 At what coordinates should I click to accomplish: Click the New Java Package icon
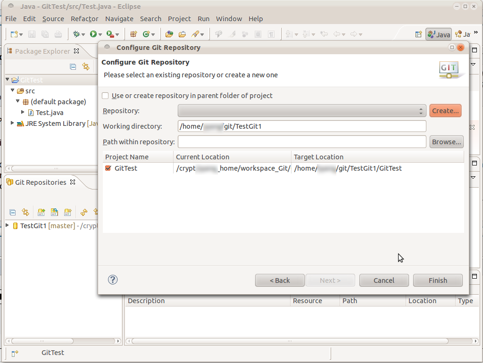pyautogui.click(x=133, y=34)
